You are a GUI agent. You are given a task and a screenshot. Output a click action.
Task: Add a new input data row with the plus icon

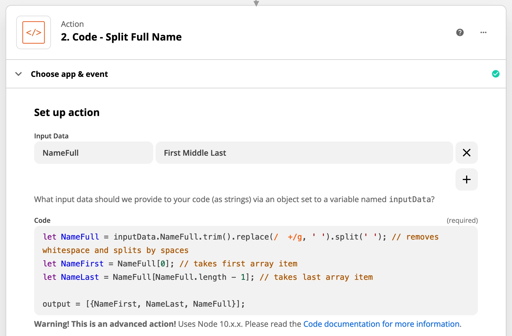[466, 179]
